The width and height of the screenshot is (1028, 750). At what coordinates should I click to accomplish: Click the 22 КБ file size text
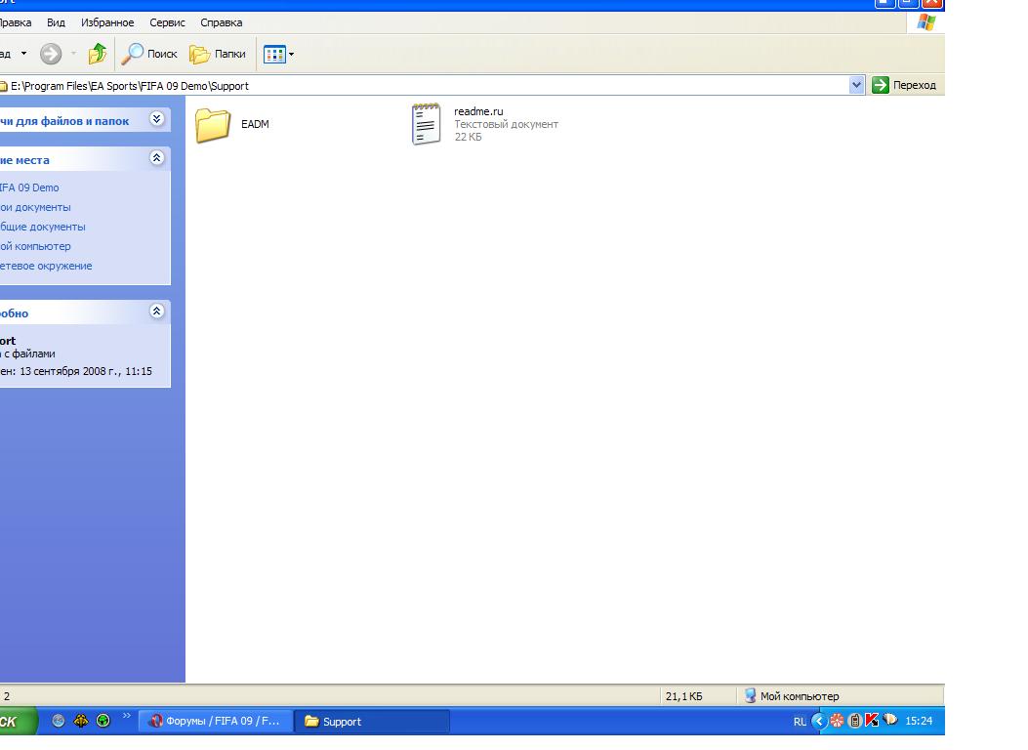(468, 137)
